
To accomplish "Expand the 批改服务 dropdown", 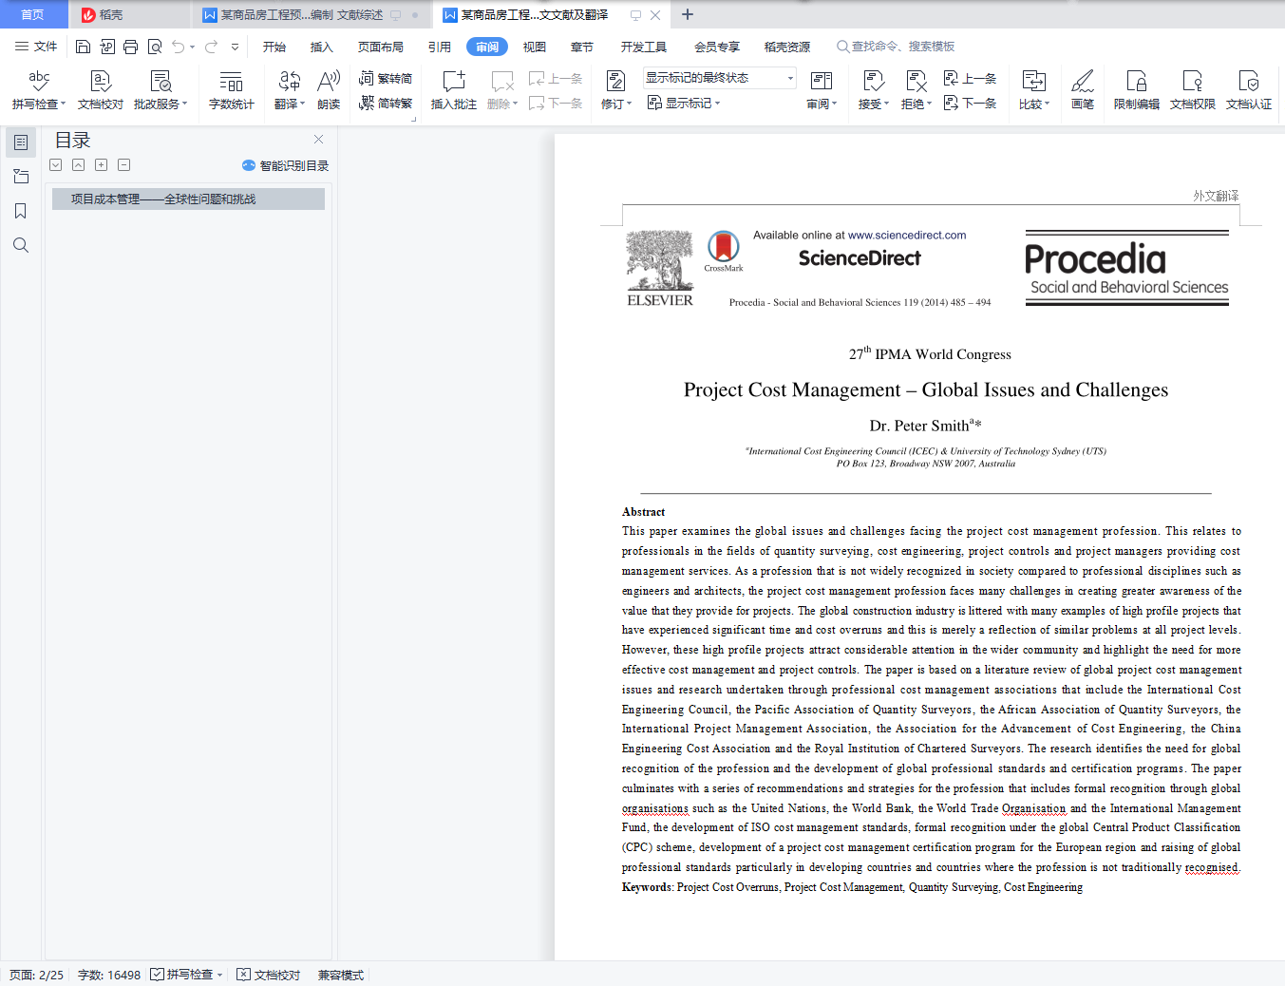I will pos(184,104).
